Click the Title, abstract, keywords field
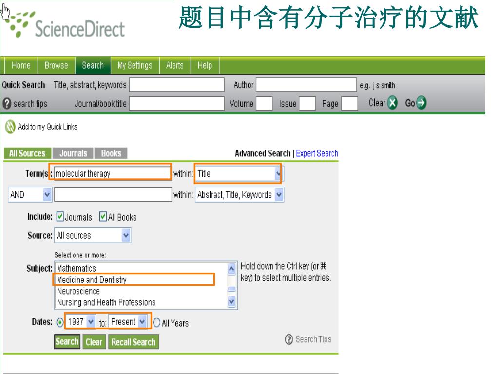The image size is (499, 374). pos(176,85)
